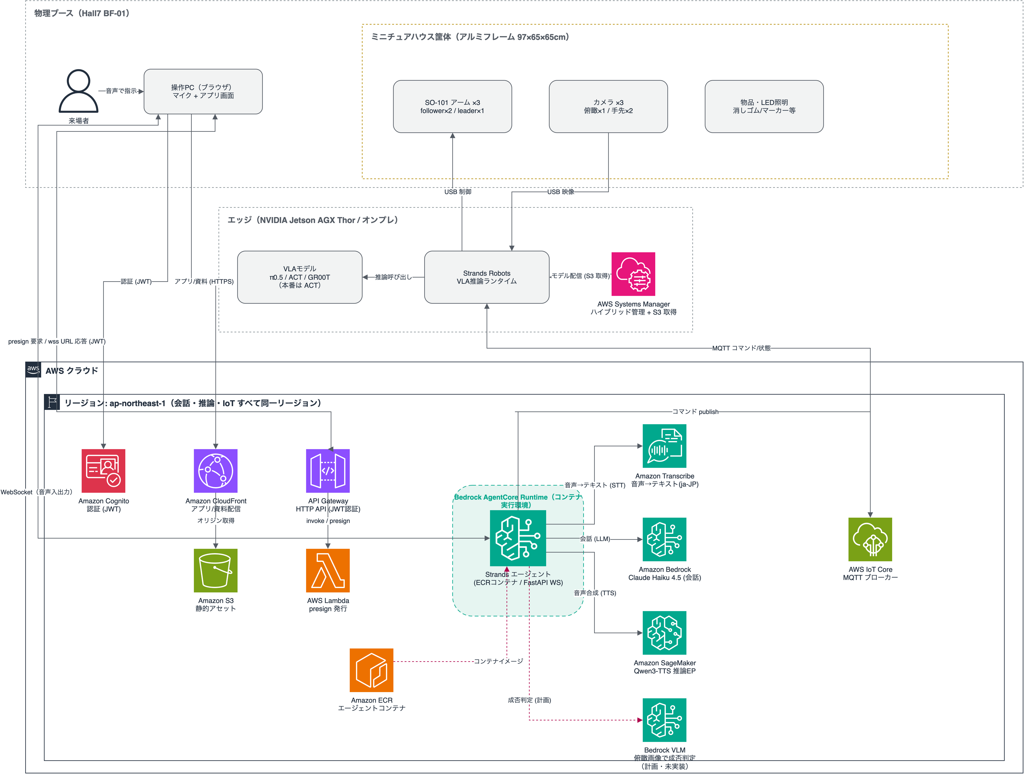
Task: Select the Amazon CloudFront icon
Action: [x=215, y=471]
